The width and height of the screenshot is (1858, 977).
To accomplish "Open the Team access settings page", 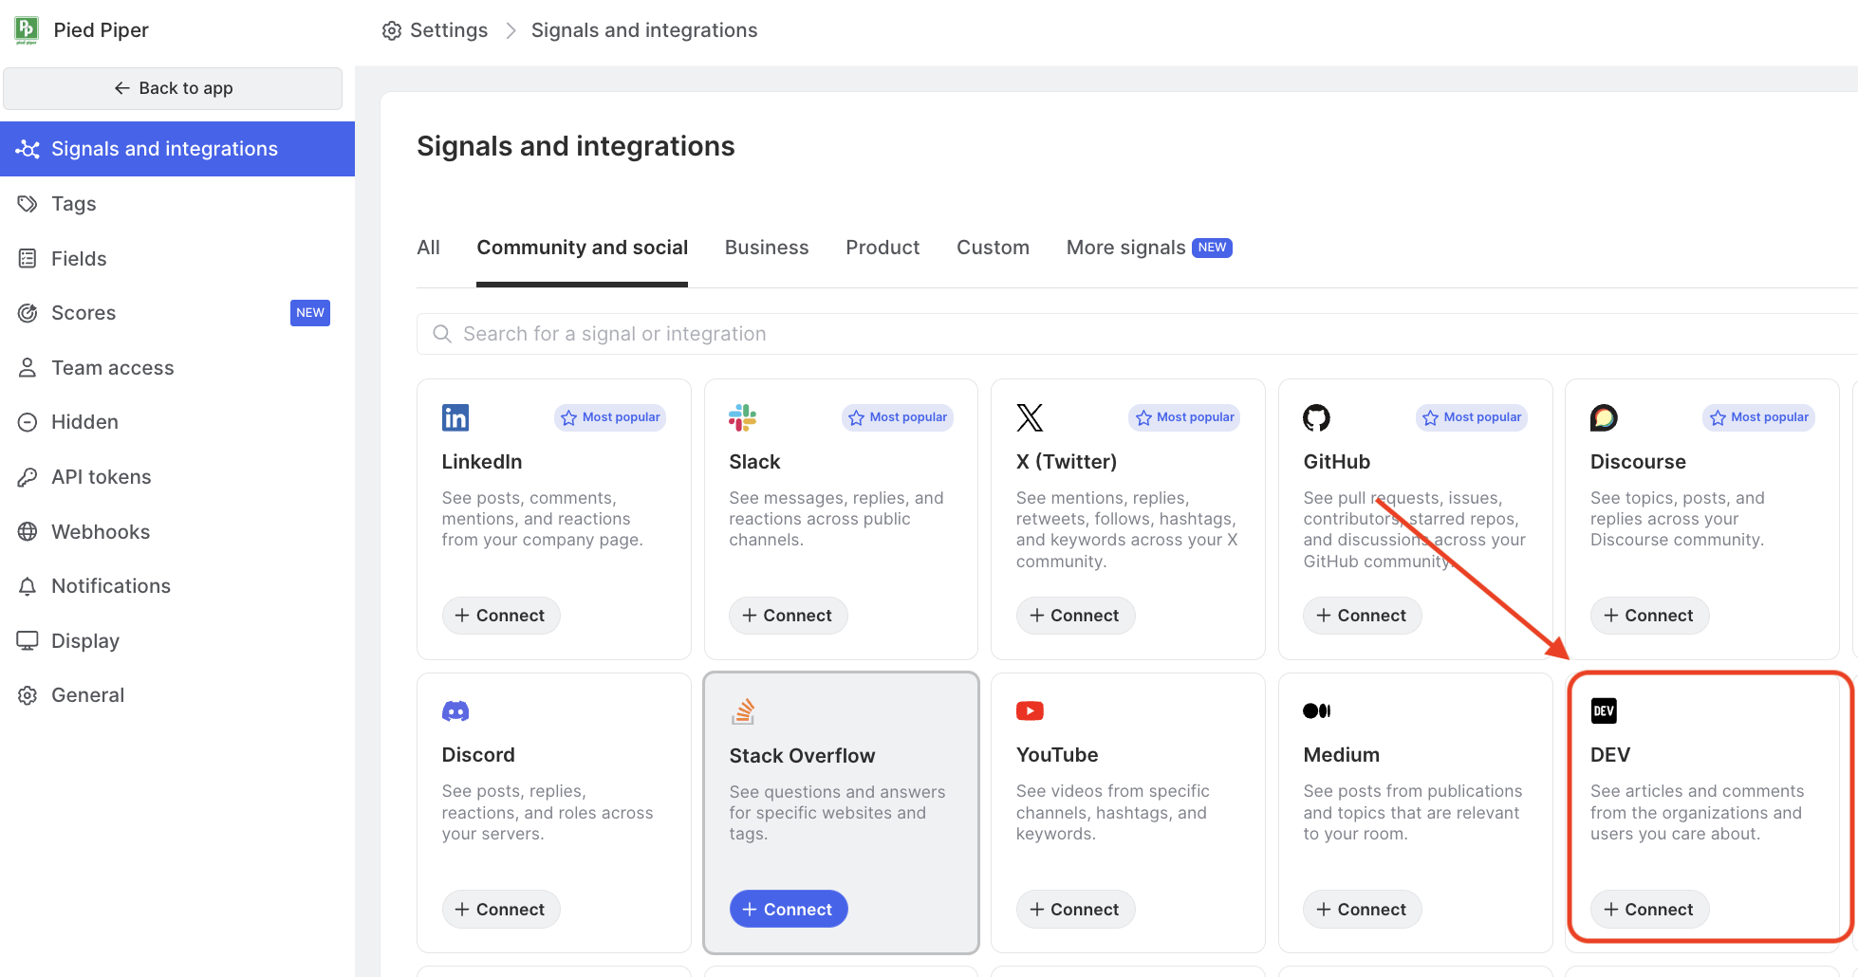I will [177, 368].
